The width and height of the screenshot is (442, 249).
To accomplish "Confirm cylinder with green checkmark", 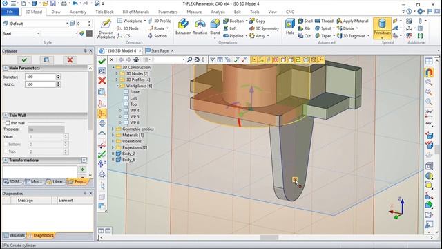I will coord(24,60).
